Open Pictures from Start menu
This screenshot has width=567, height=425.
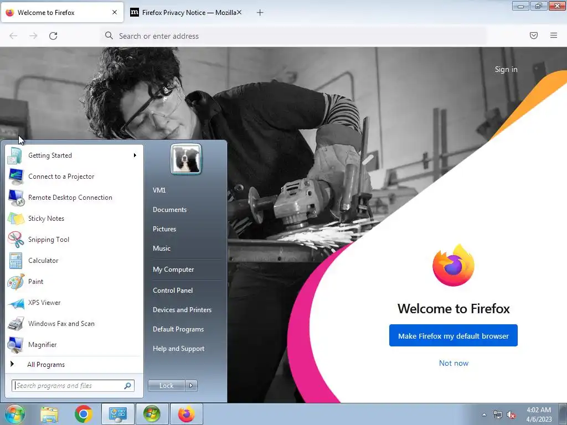pos(164,229)
